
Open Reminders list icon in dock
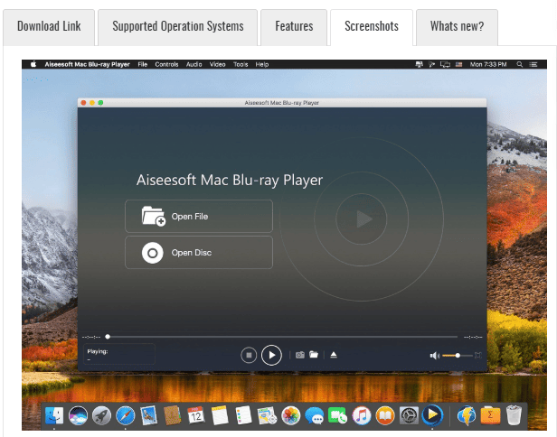click(x=243, y=415)
